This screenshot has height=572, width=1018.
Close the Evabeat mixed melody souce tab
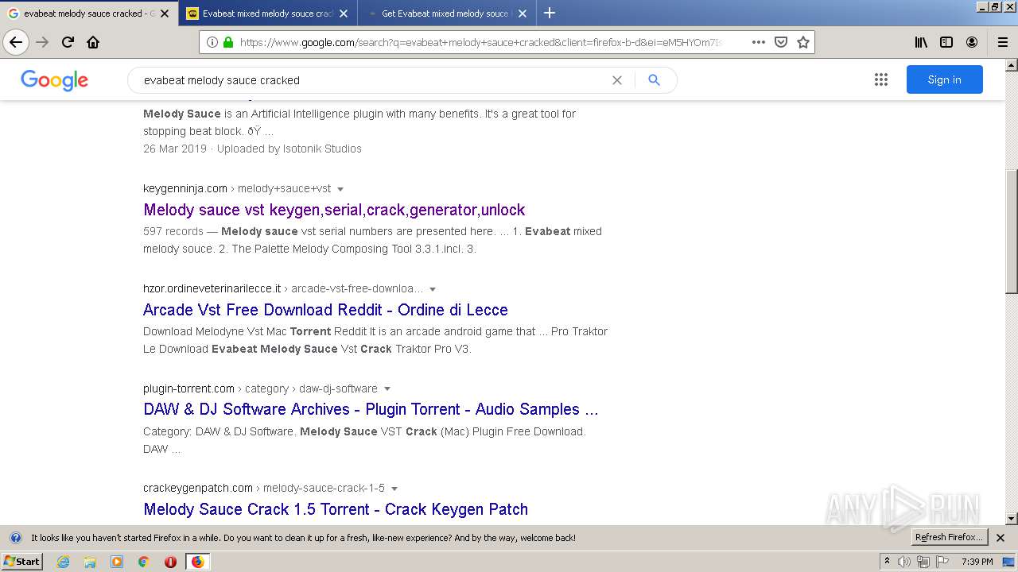tap(344, 14)
